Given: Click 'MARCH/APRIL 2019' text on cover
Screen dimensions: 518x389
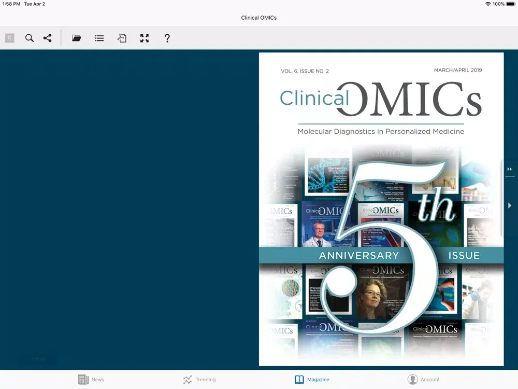Looking at the screenshot, I should (x=458, y=70).
